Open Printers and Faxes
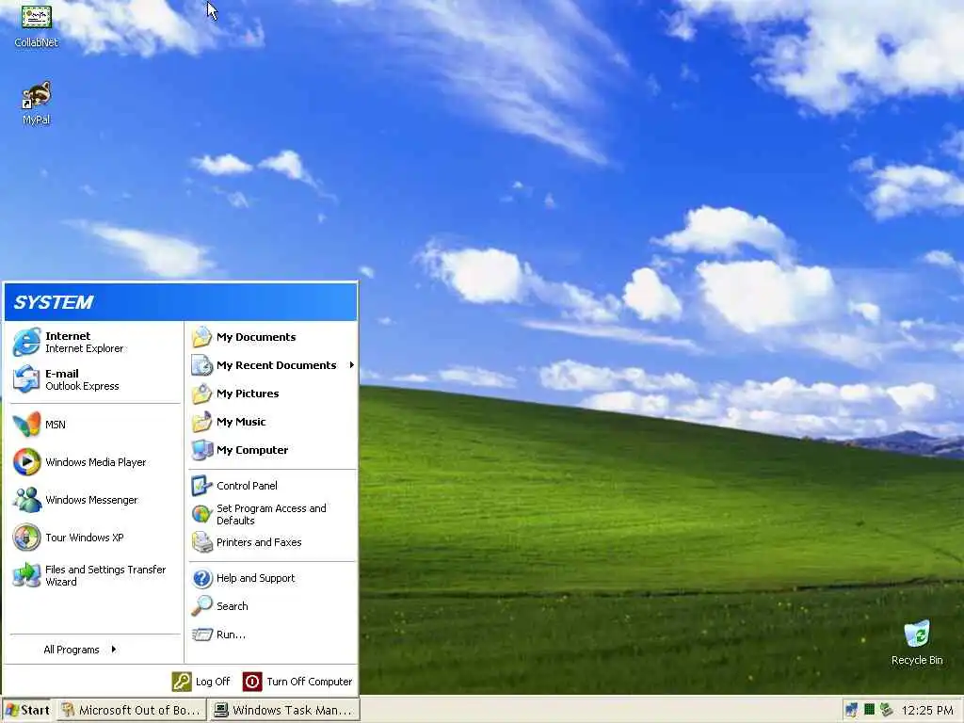Viewport: 964px width, 723px height. pos(272,542)
